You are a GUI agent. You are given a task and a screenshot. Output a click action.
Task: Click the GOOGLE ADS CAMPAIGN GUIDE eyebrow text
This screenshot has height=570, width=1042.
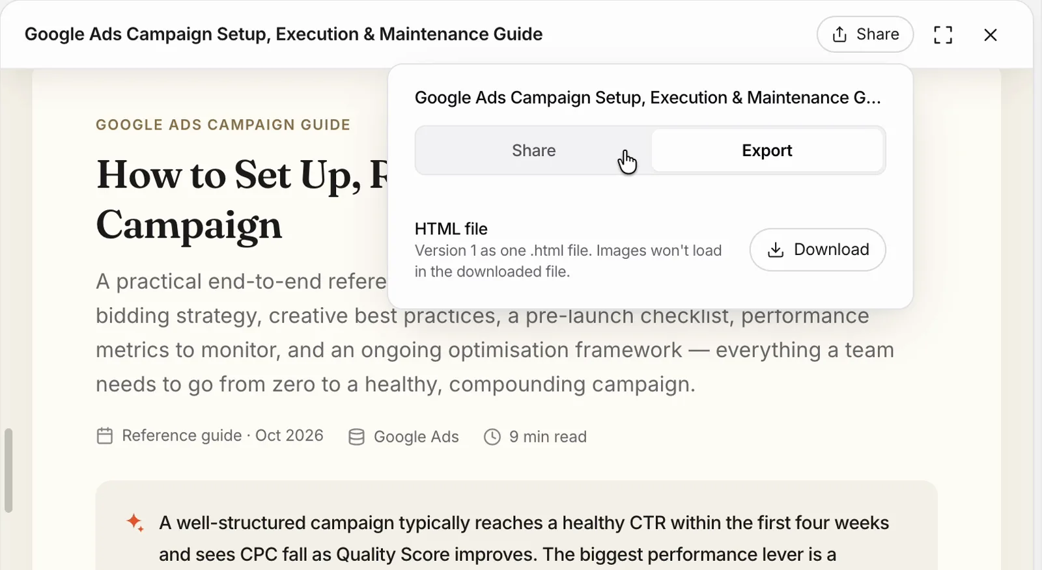[x=223, y=125]
